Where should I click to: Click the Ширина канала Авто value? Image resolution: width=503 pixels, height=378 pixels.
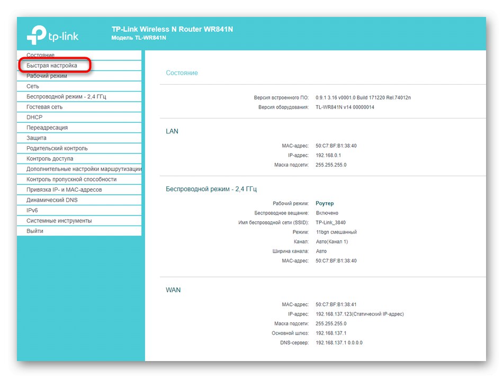point(321,251)
